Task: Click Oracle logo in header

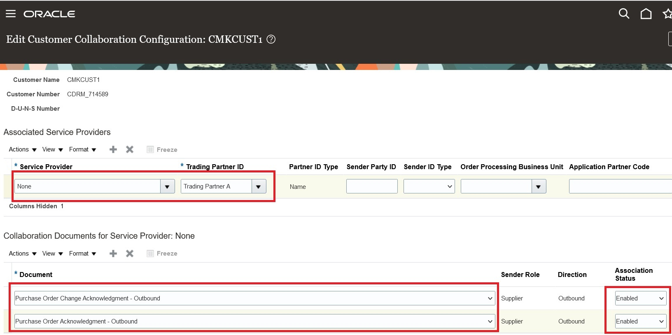Action: tap(49, 14)
